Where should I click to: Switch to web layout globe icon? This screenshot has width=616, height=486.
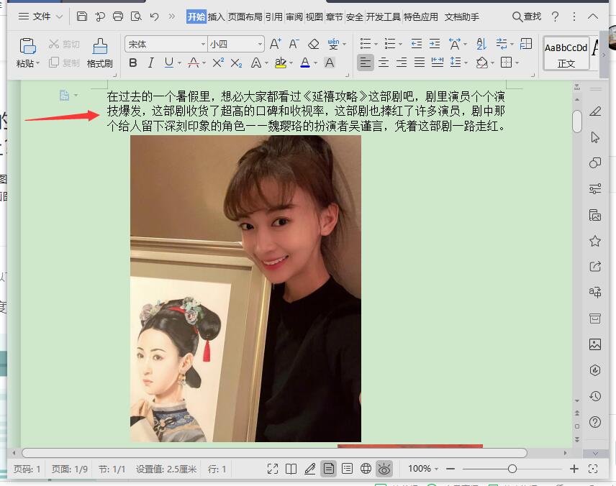pyautogui.click(x=366, y=469)
